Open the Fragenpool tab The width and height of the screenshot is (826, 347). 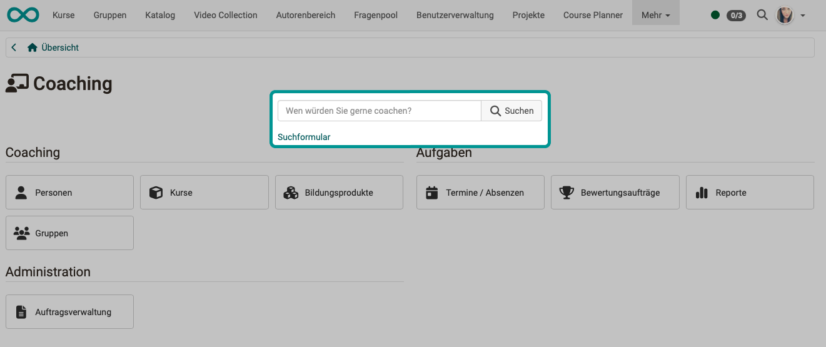click(x=376, y=15)
